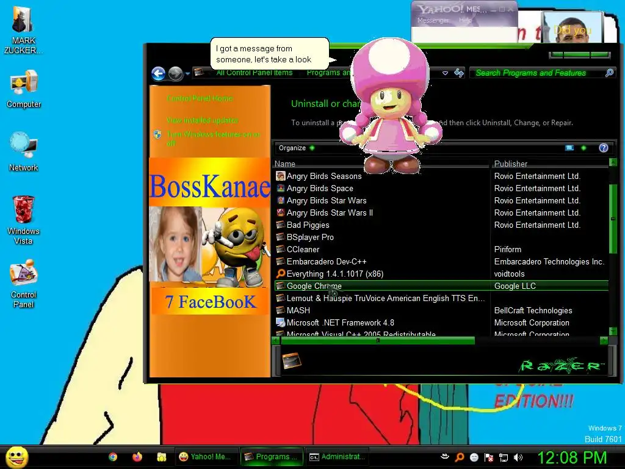Click the scroll down arrow of program list

coord(613,332)
